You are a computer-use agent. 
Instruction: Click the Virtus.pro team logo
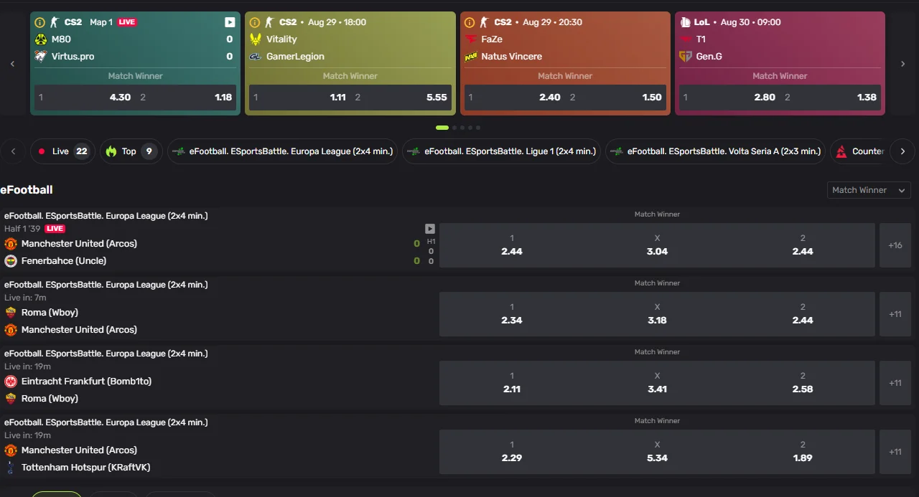pos(41,57)
